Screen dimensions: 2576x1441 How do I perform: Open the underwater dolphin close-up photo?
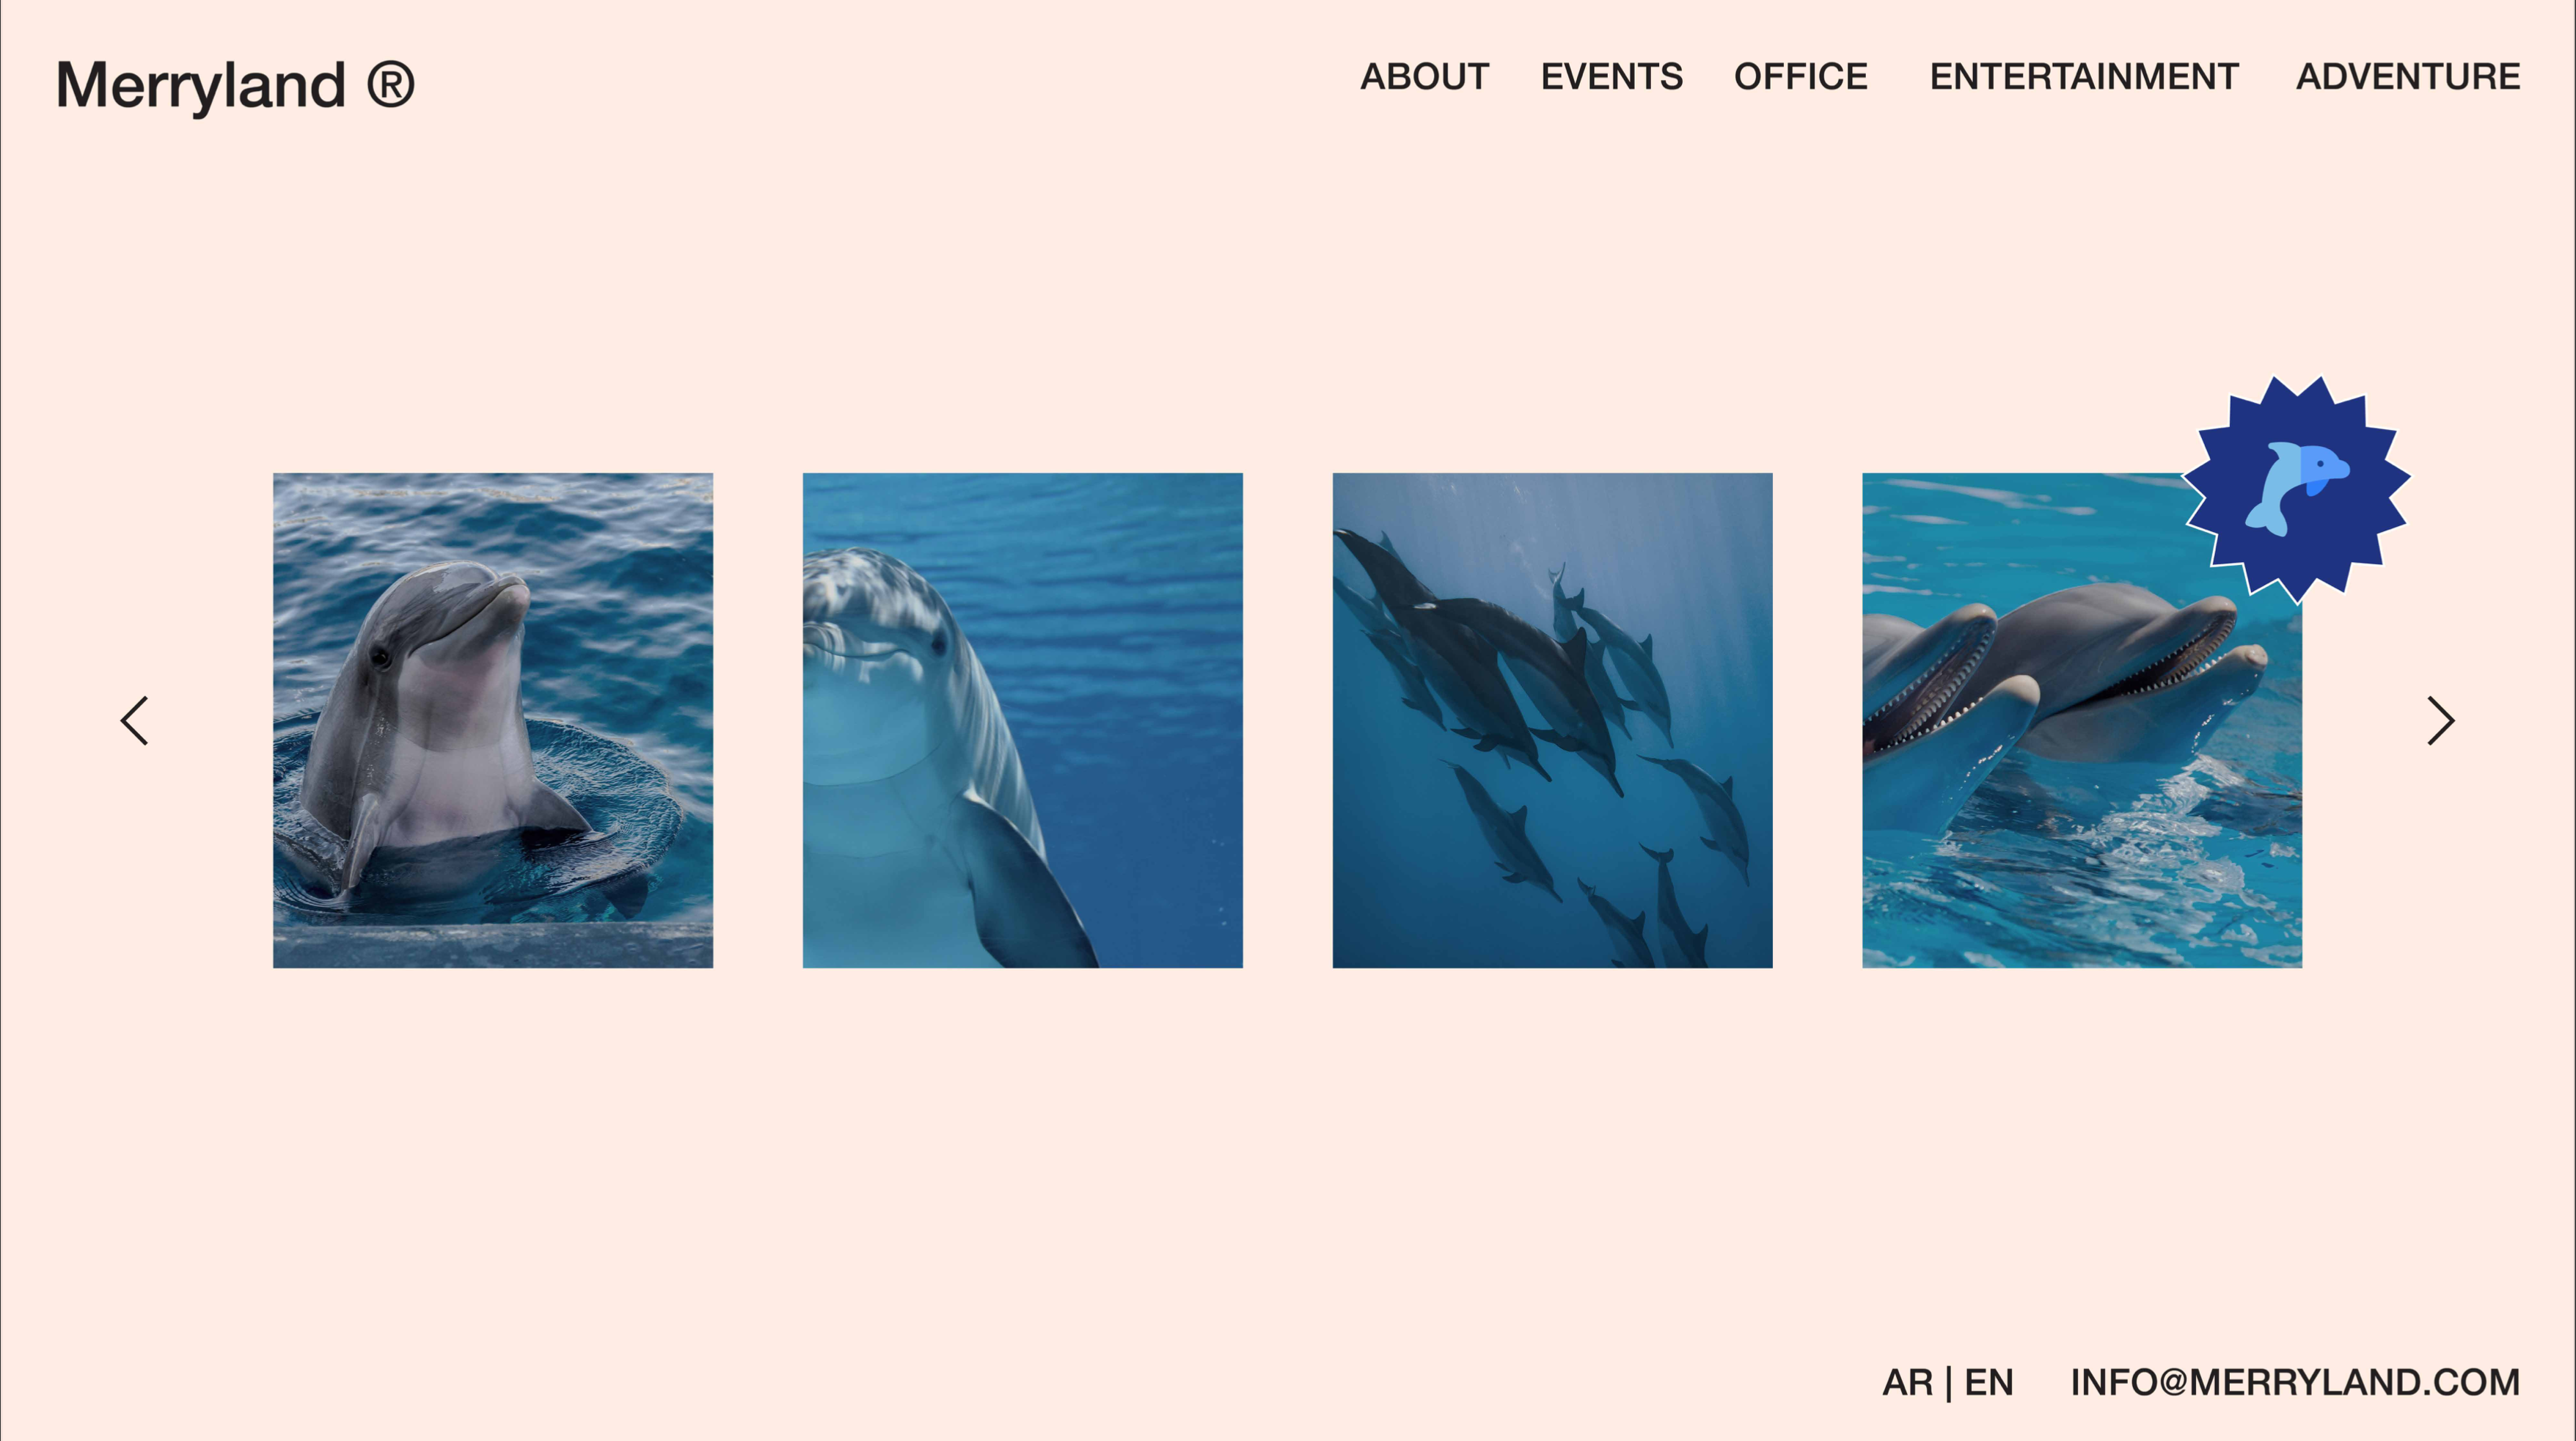tap(1023, 720)
